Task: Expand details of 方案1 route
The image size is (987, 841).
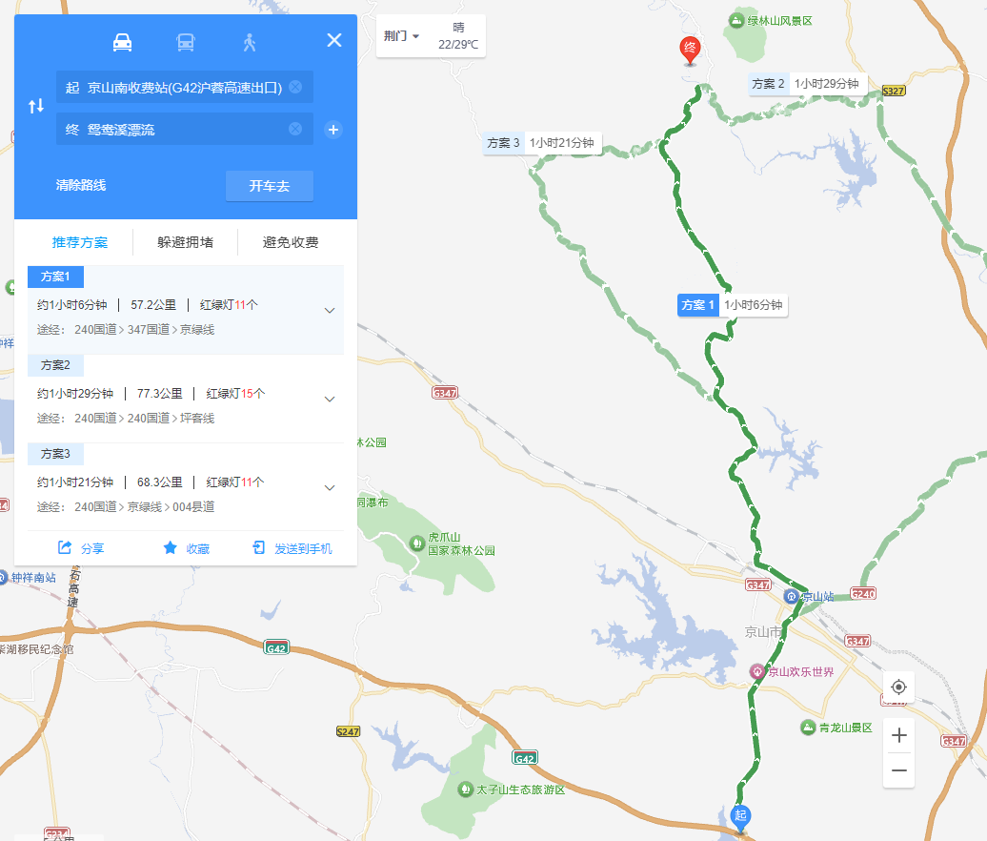Action: (330, 311)
